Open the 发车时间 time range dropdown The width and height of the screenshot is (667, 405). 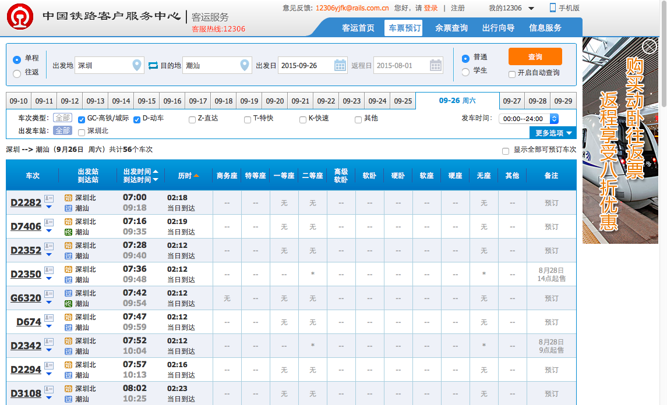[528, 119]
